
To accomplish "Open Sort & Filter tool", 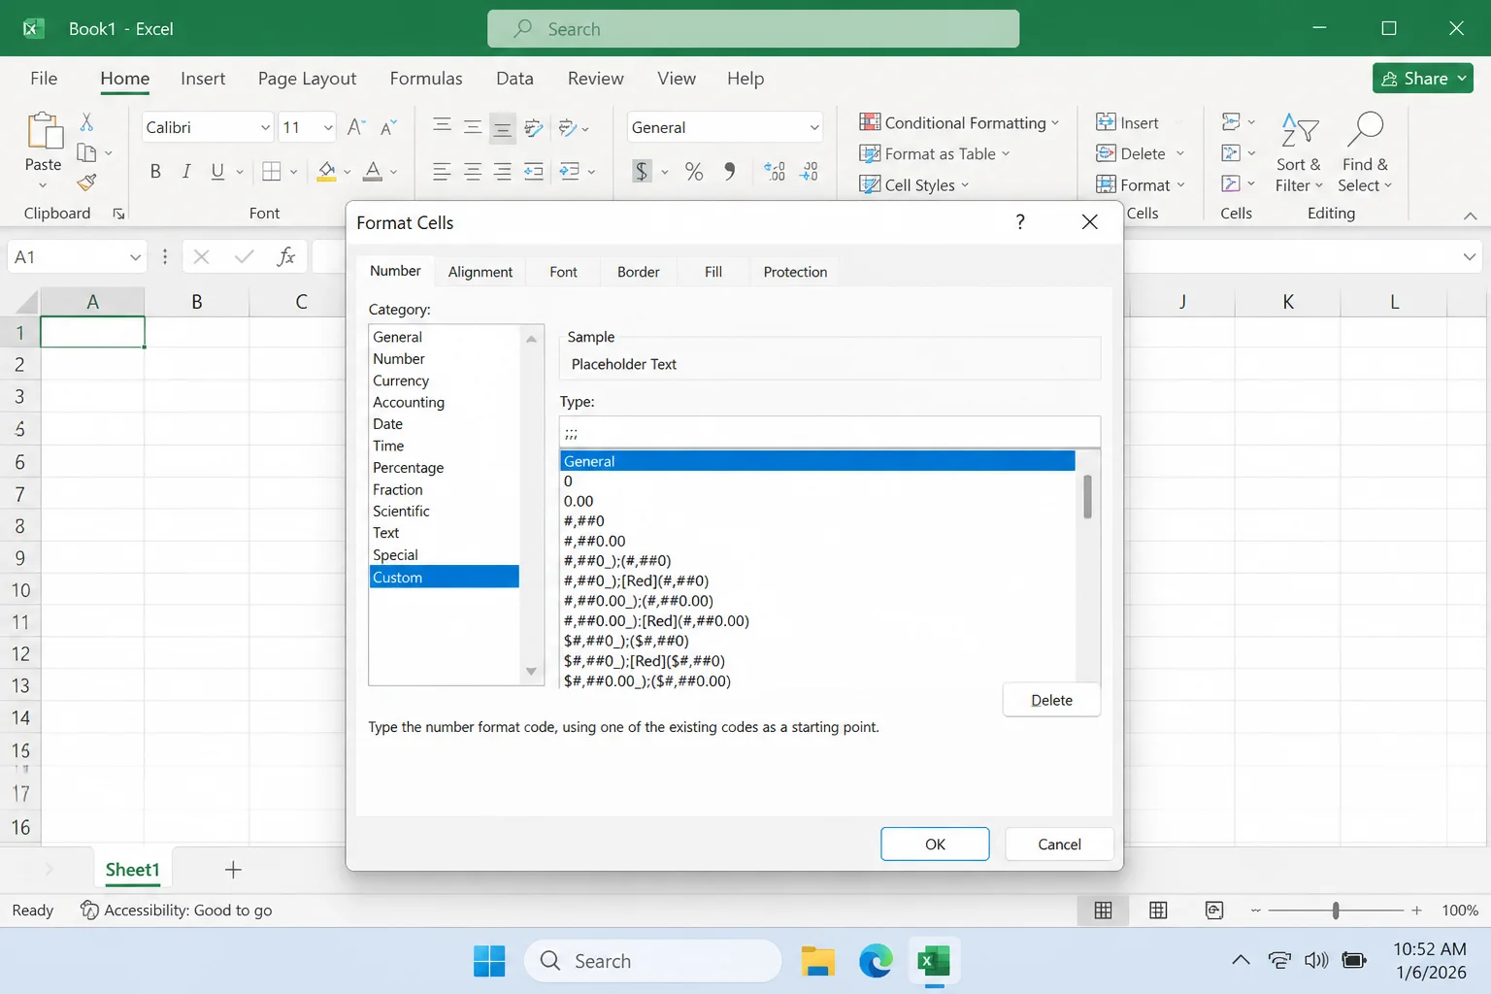I will point(1299,153).
